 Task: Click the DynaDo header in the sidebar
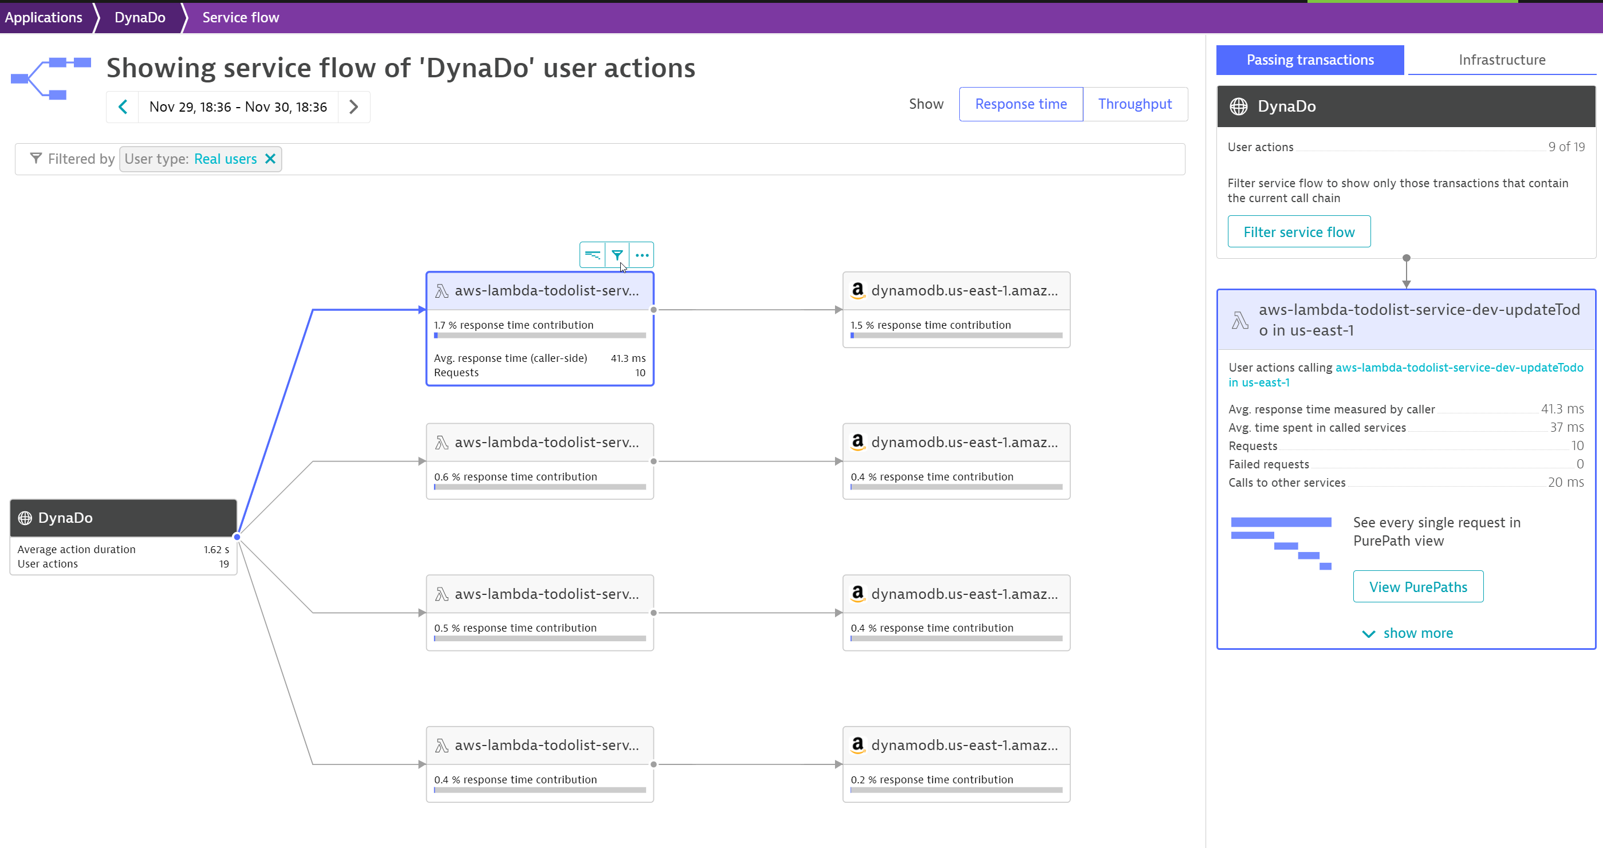tap(1406, 107)
